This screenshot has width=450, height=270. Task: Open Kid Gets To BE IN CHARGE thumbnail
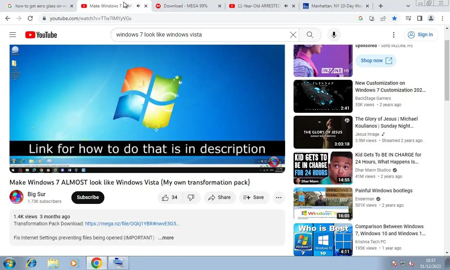coord(323,168)
